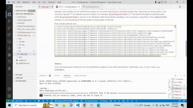Image resolution: width=193 pixels, height=108 pixels.
Task: Open platformio.ini in the explorer
Action: point(24,63)
